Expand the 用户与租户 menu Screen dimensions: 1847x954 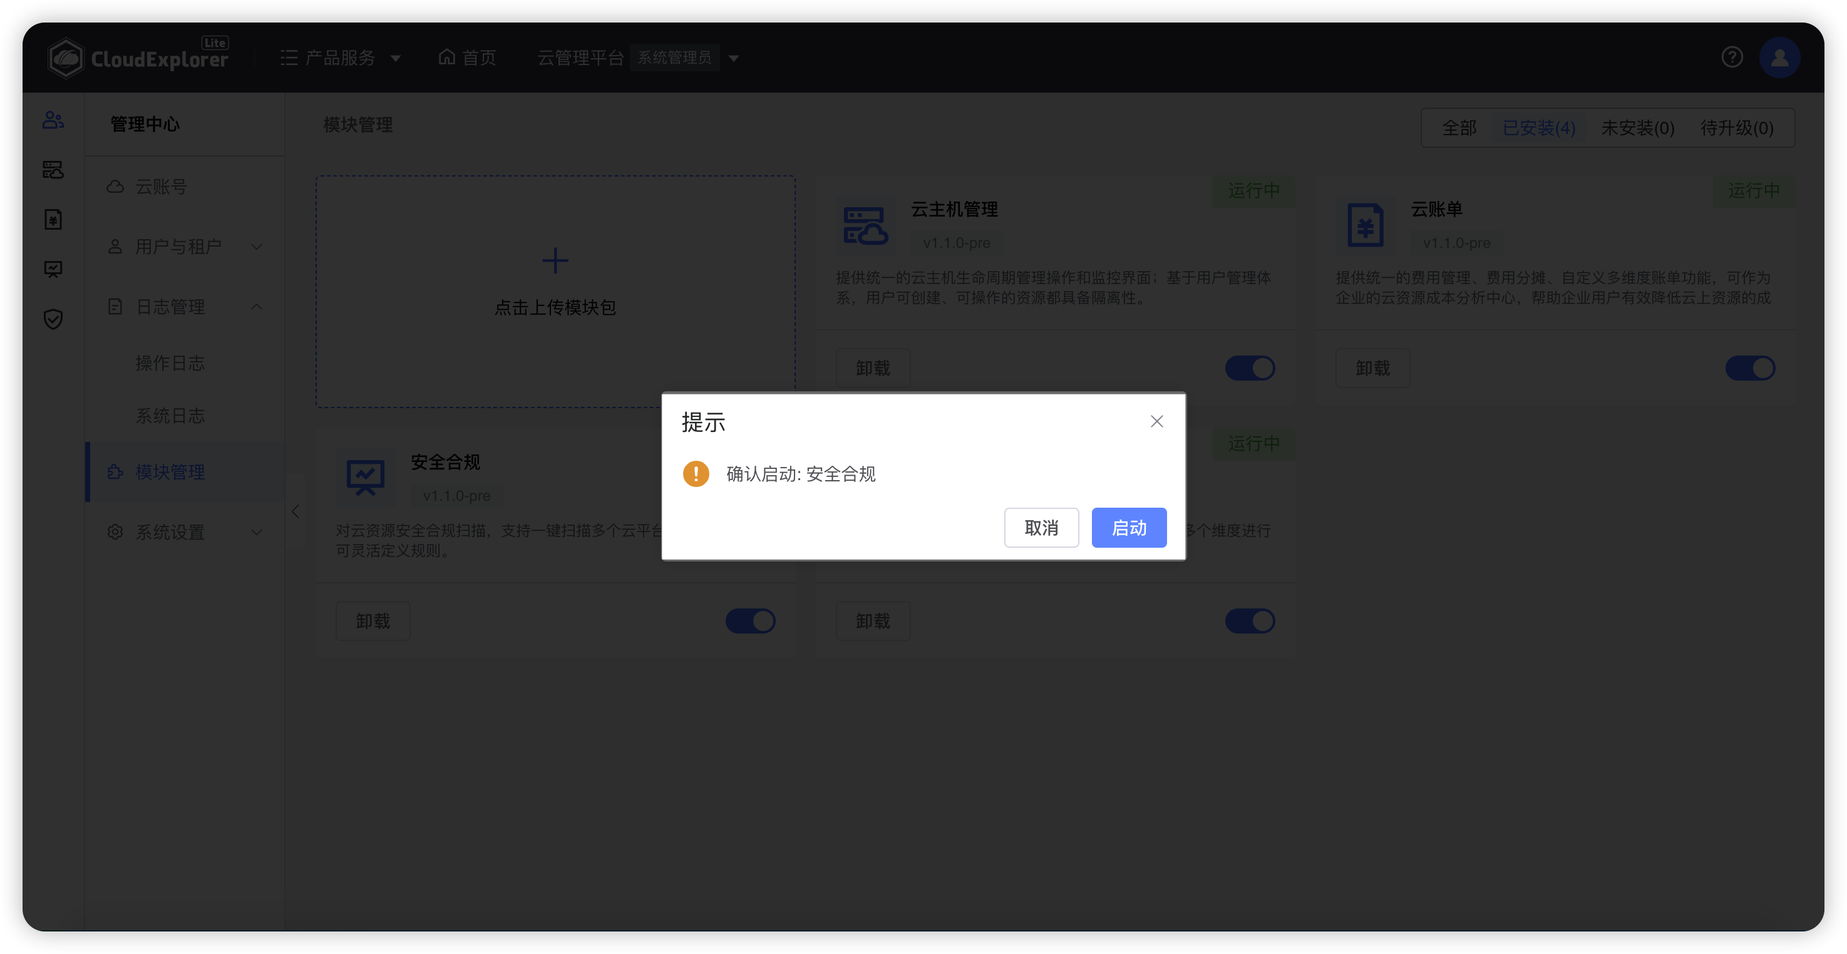tap(185, 247)
